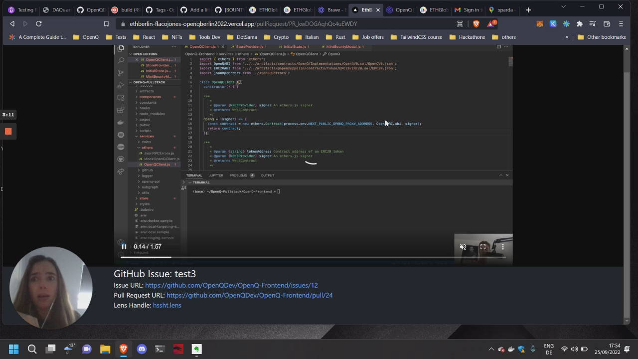This screenshot has height=359, width=638.
Task: Open the Rust bookmarks folder
Action: [335, 37]
